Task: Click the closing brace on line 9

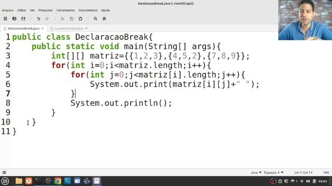Action: click(x=53, y=113)
